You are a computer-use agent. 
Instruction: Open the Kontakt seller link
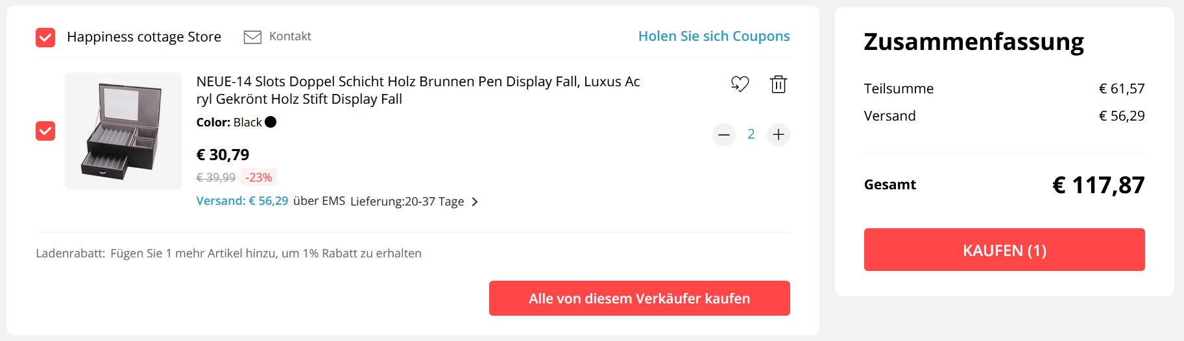(x=290, y=36)
